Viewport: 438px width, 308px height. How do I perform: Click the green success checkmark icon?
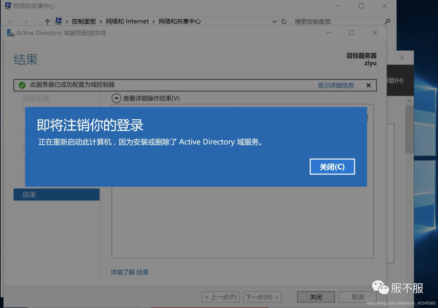[22, 85]
